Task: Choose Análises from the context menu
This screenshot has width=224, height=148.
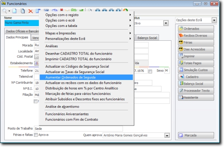Action: (x=86, y=46)
